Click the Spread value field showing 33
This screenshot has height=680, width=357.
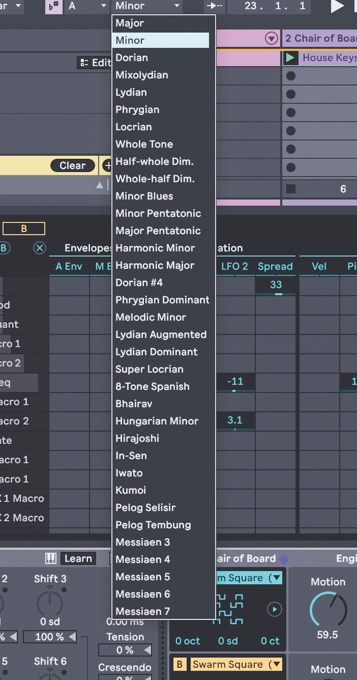click(x=276, y=285)
